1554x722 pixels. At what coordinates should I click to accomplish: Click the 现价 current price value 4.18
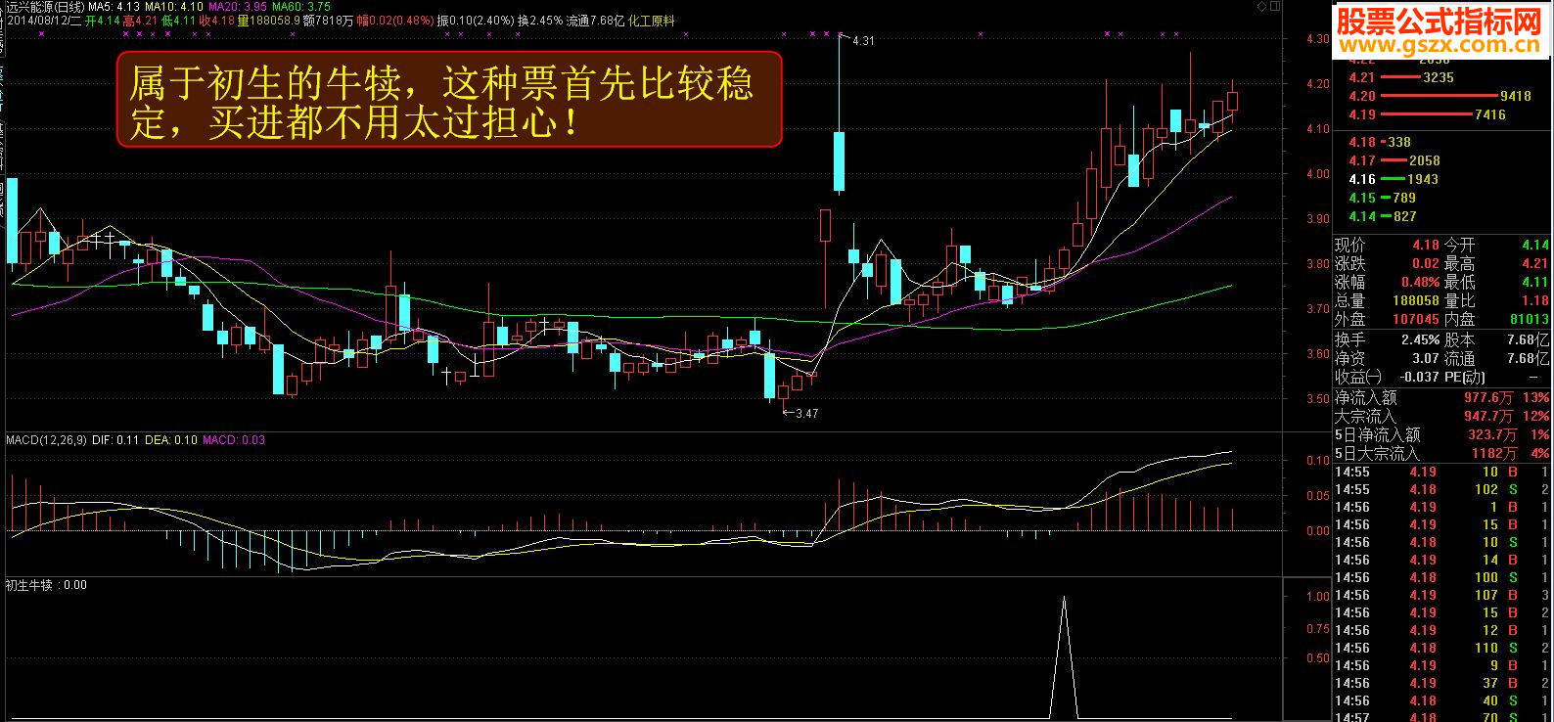[x=1425, y=245]
